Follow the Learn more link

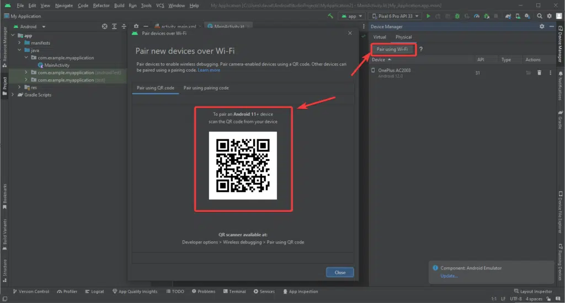[209, 70]
